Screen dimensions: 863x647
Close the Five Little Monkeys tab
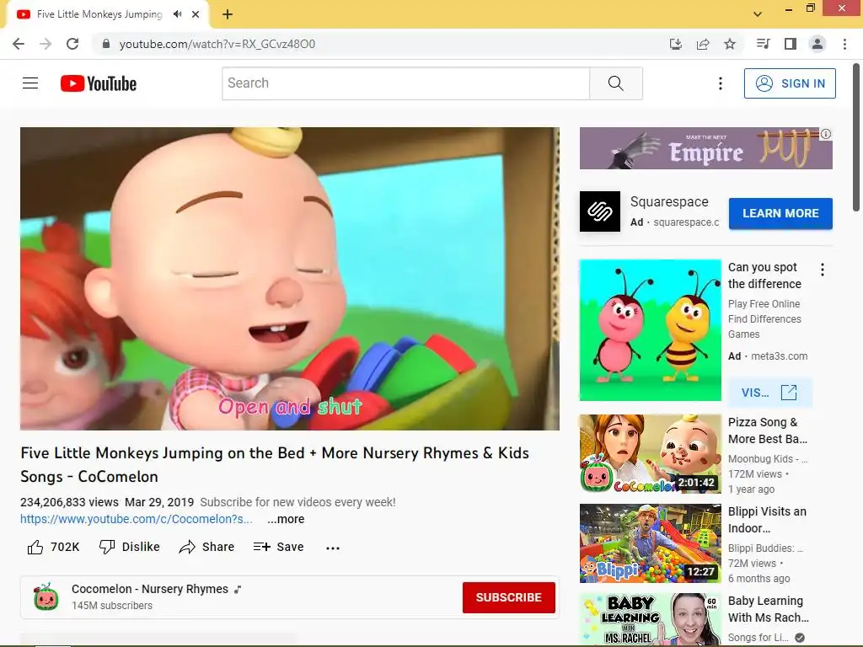196,14
